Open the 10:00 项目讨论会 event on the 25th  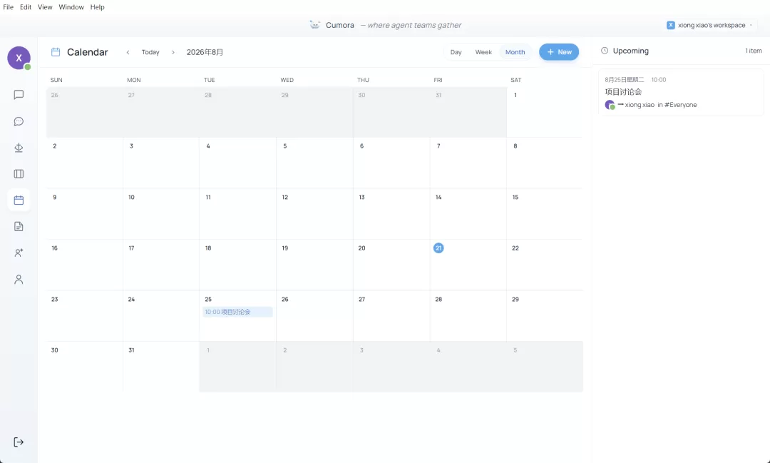tap(237, 312)
